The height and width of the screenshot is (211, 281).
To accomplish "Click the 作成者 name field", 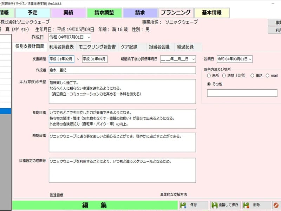I will pyautogui.click(x=122, y=70).
